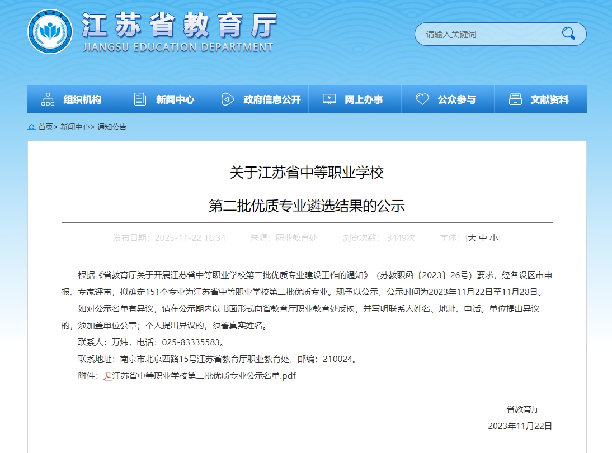
Task: Click the 组织机构 org-chart icon
Action: point(48,99)
